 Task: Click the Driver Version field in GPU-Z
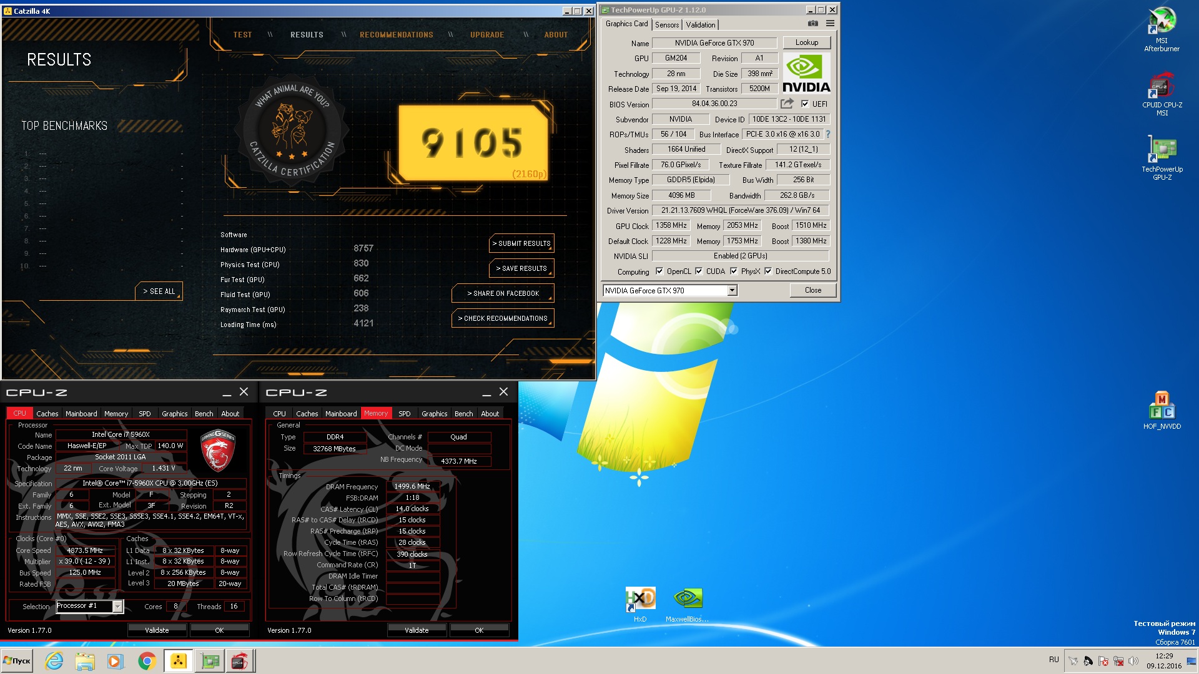coord(741,210)
